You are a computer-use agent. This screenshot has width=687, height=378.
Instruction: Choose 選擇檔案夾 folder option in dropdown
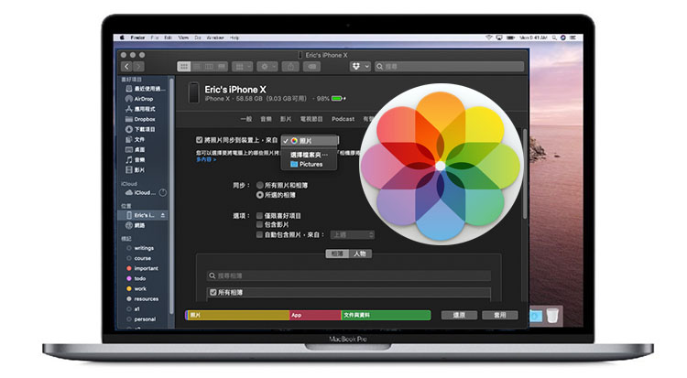310,155
